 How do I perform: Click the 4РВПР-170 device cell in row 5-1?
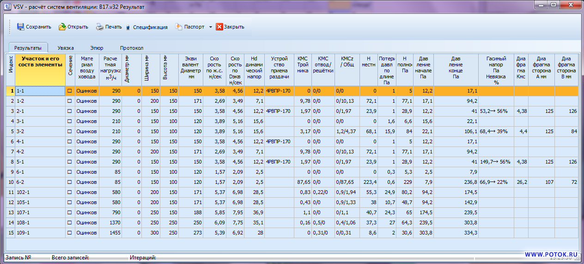[279, 162]
